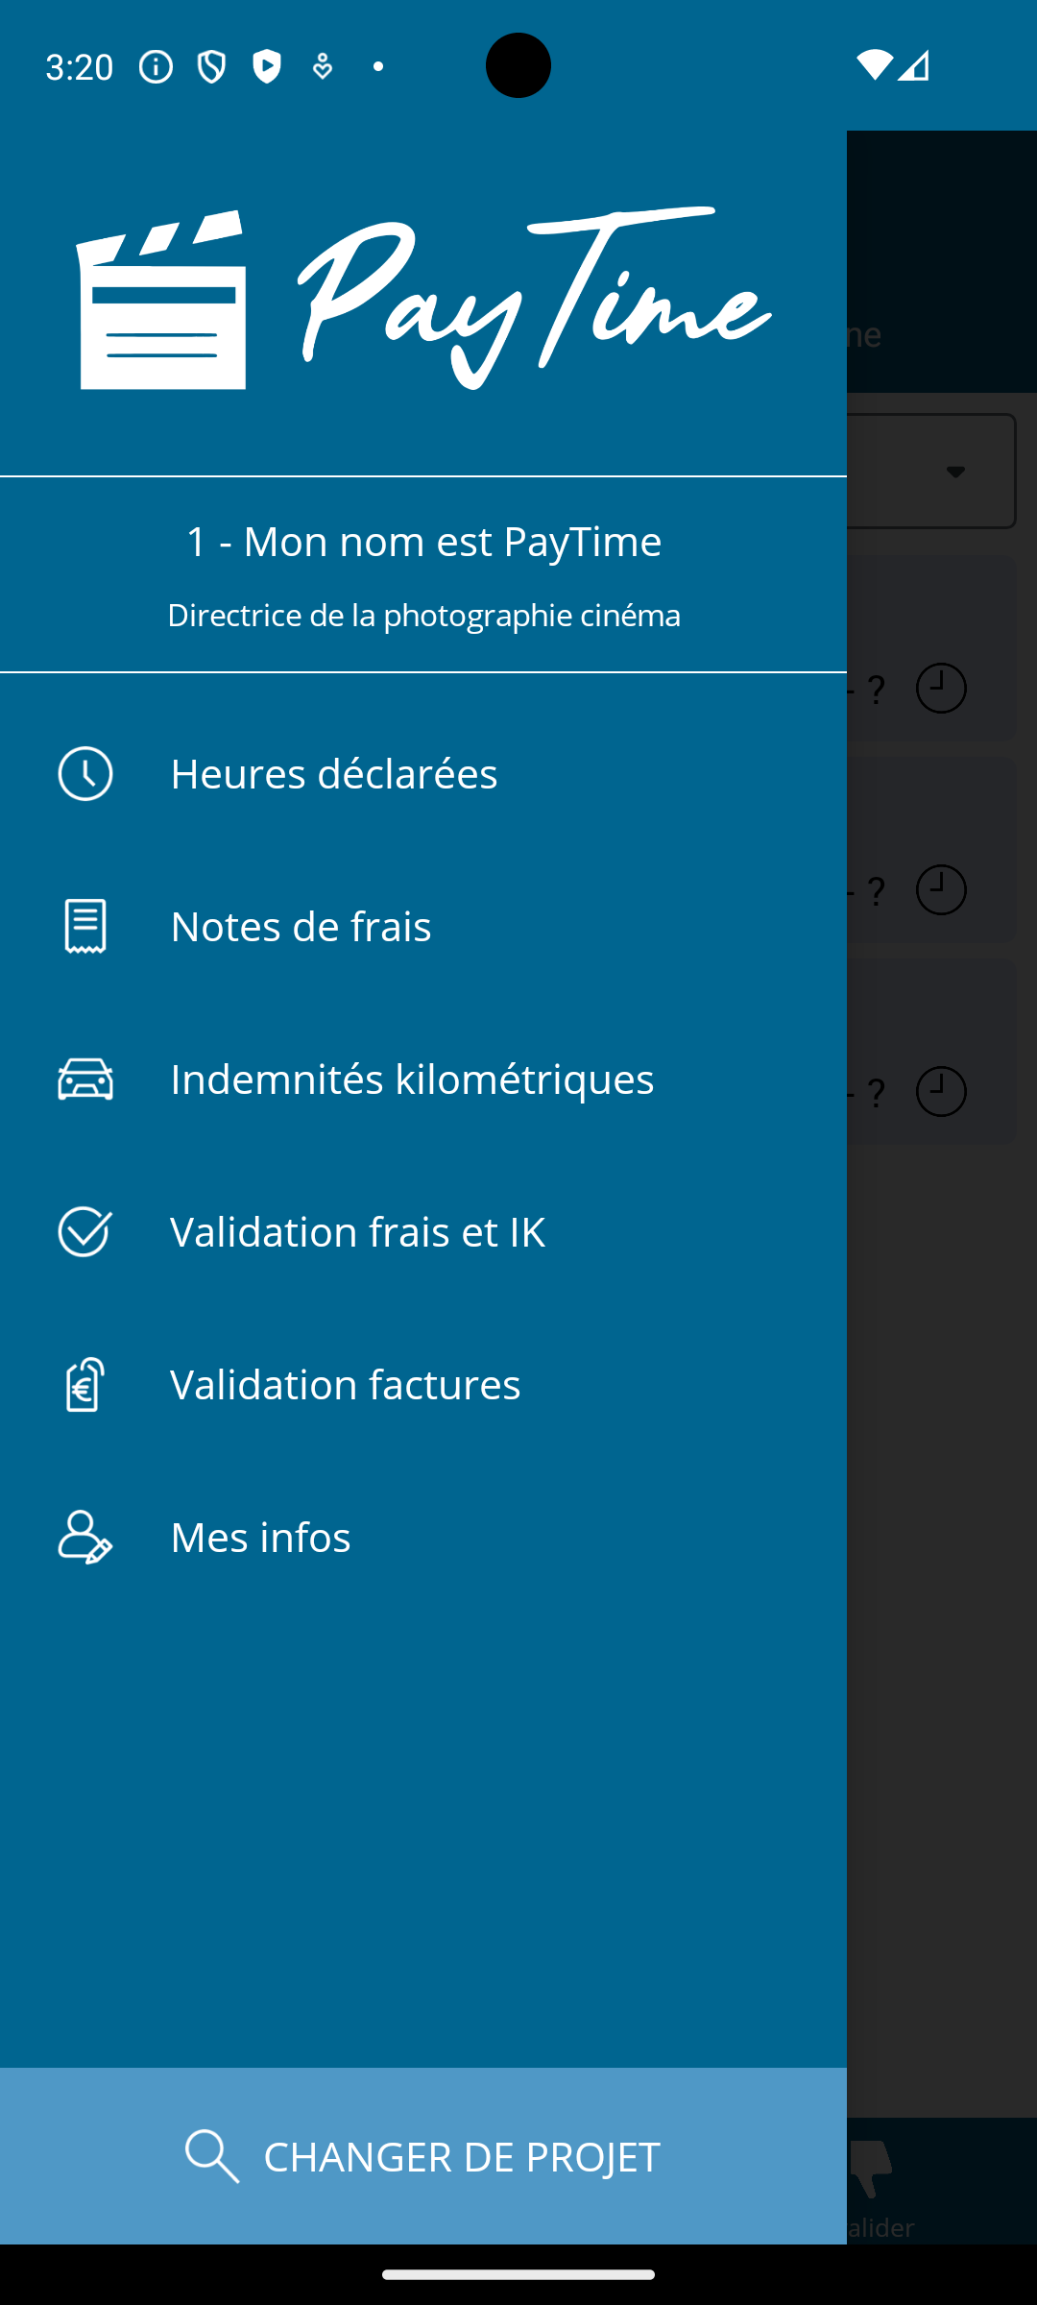Select Validation frais et IK
This screenshot has width=1037, height=2305.
[357, 1231]
